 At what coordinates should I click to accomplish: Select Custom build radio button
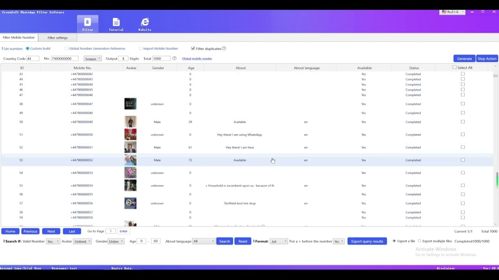pyautogui.click(x=27, y=49)
